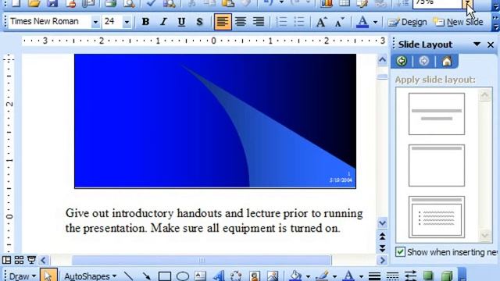500x281 pixels.
Task: Select the Arrow drawing tool
Action: (x=146, y=276)
